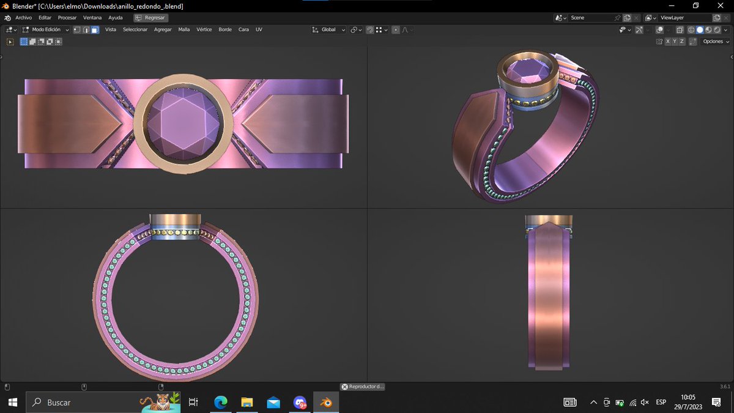Switch to material preview shading
734x413 pixels.
[x=708, y=30]
